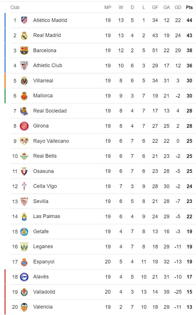This screenshot has width=196, height=315.
Task: Open the Las Palmas team link
Action: coord(46,216)
